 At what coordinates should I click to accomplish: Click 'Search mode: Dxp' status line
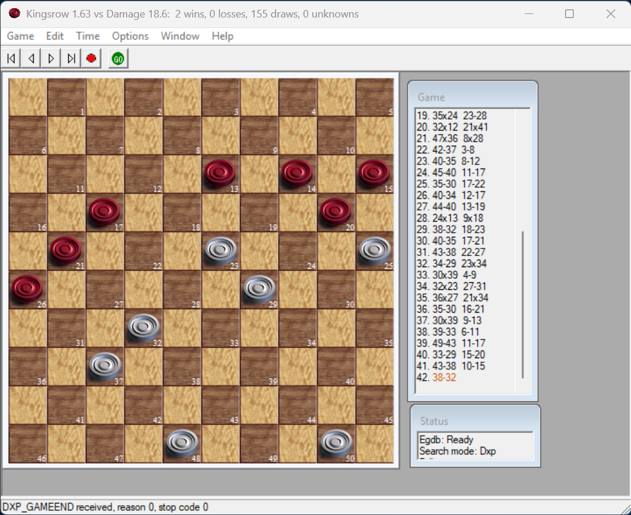tap(458, 451)
